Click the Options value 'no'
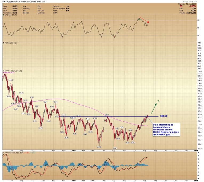204x182 pixels. tap(68, 6)
